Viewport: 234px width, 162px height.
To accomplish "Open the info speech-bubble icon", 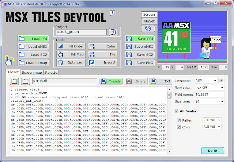I will (112, 13).
